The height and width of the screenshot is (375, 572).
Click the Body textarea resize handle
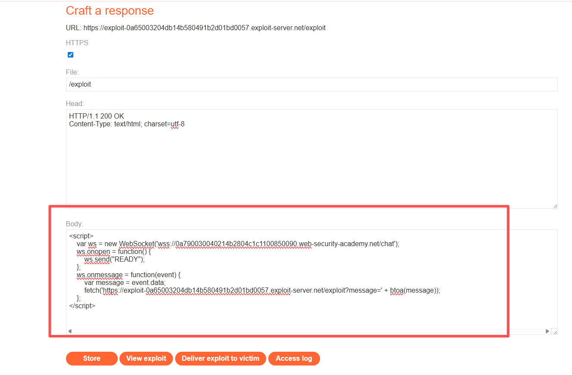click(554, 331)
